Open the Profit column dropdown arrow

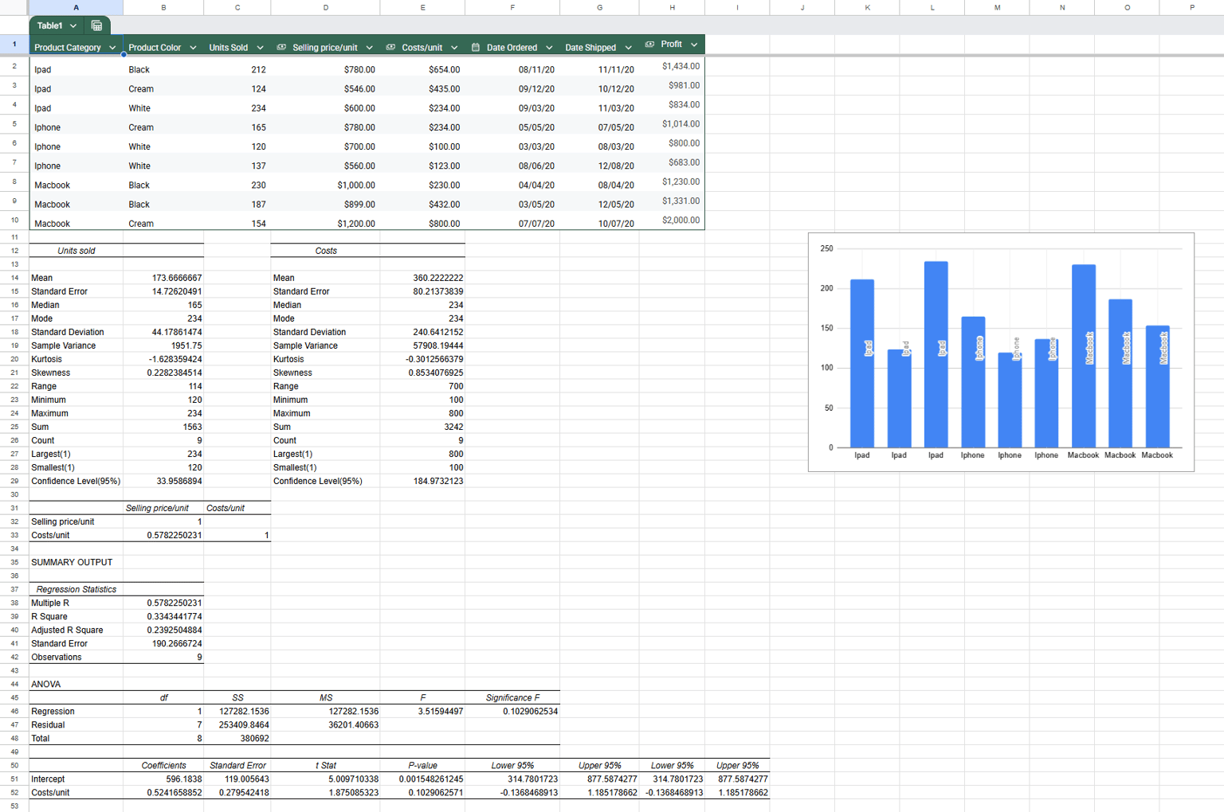tap(694, 45)
